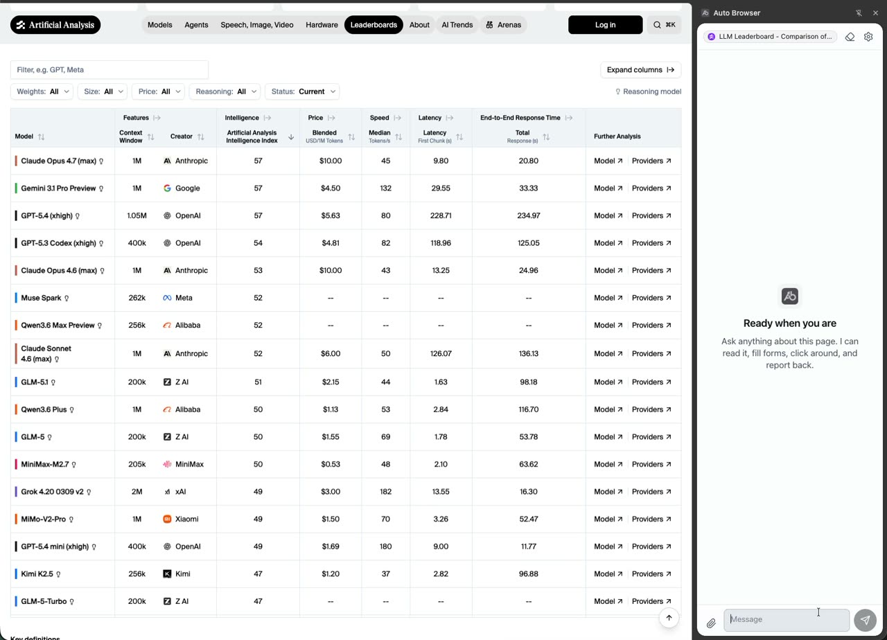Click the attach file paperclip icon

click(x=711, y=623)
